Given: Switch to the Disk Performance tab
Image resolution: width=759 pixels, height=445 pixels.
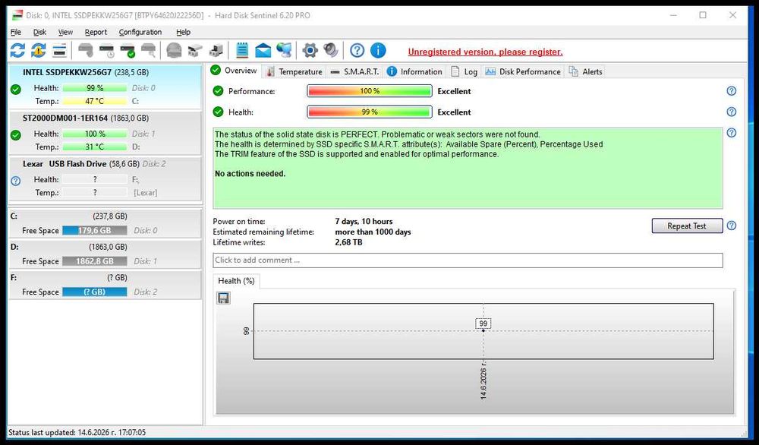Looking at the screenshot, I should (523, 71).
